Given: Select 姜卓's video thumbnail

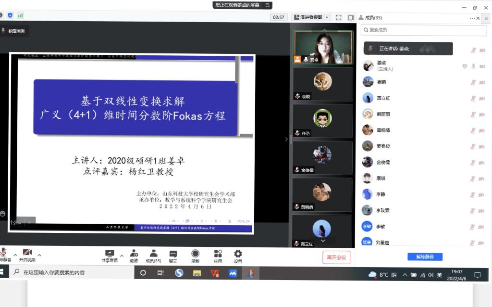Looking at the screenshot, I should click(322, 48).
